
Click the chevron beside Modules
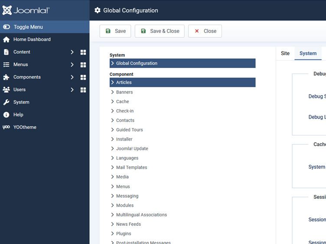coord(112,205)
